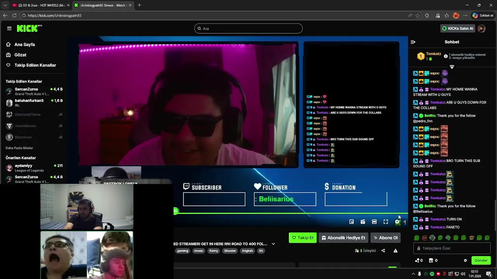The width and height of the screenshot is (497, 279).
Task: Click the gaming tag
Action: point(182,251)
